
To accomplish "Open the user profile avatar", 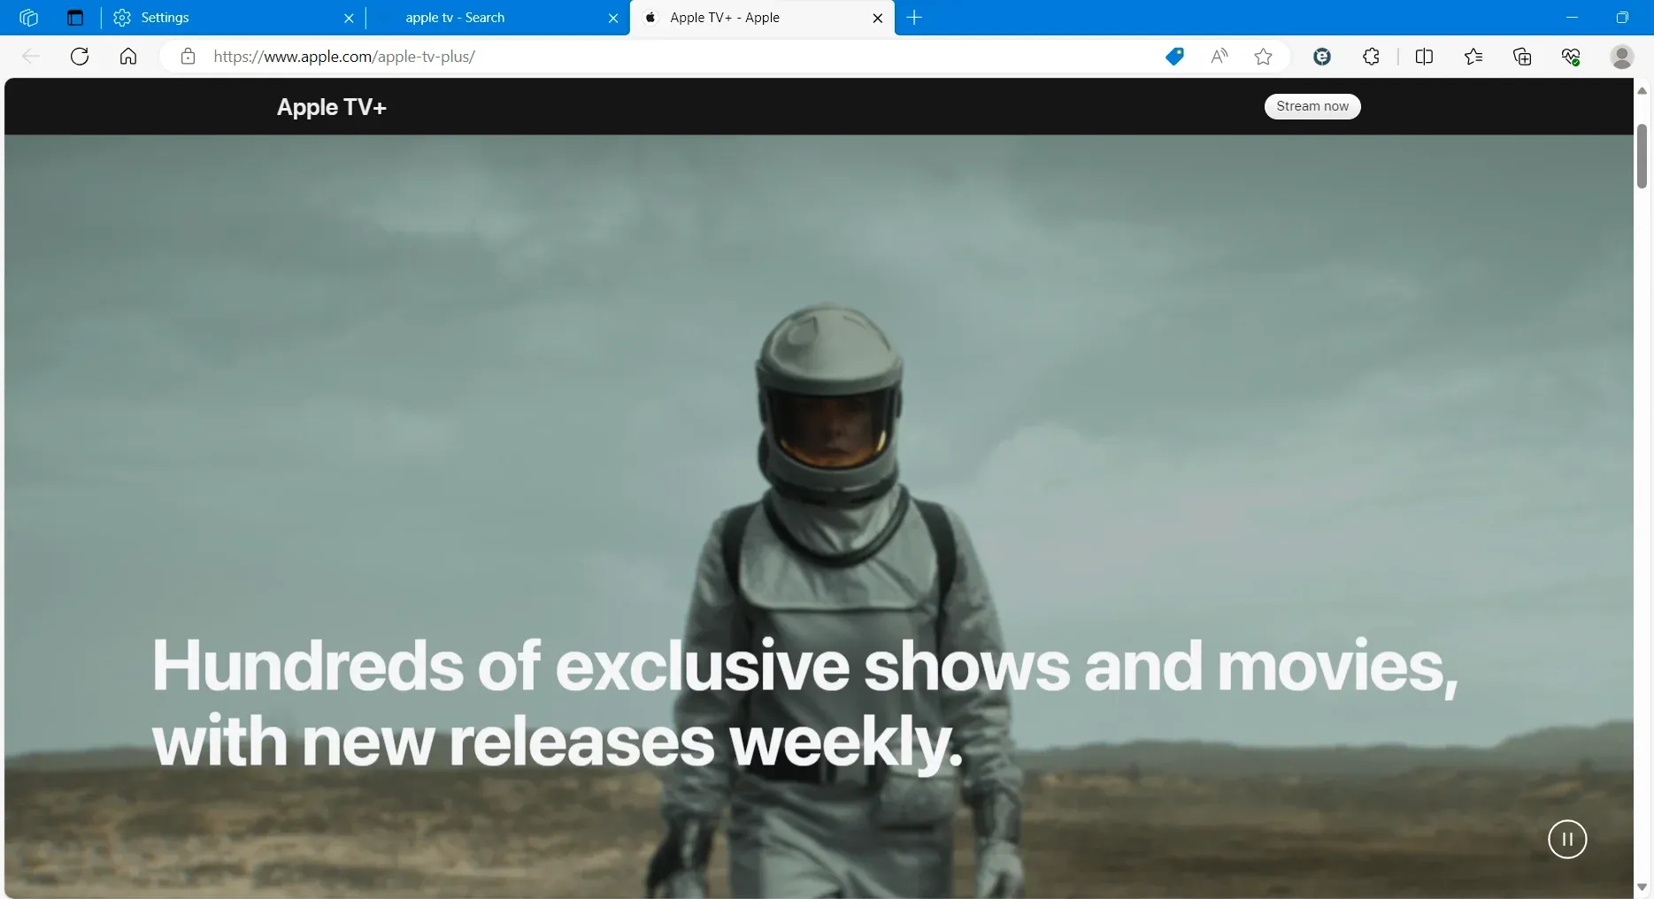I will 1621,57.
